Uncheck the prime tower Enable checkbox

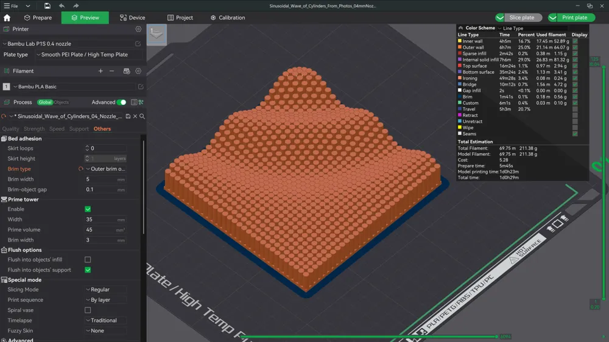click(x=88, y=209)
